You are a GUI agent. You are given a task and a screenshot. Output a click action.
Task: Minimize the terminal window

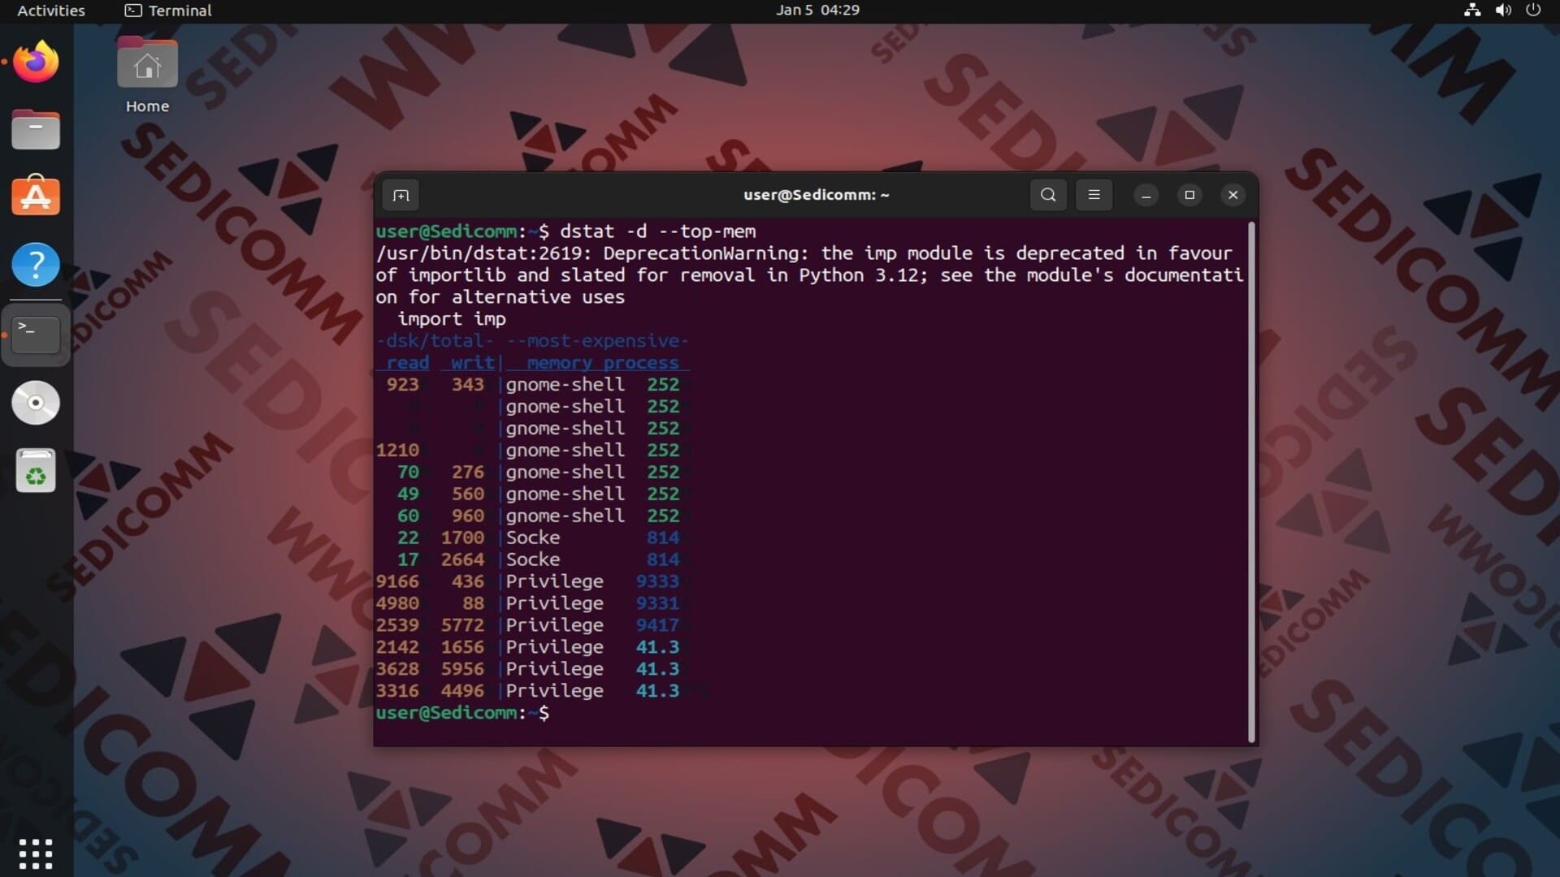coord(1146,195)
